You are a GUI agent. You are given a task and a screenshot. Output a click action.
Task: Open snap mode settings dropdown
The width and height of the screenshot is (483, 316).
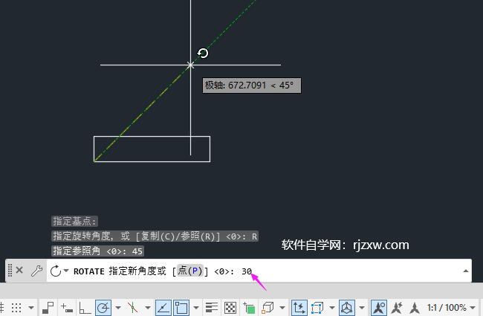click(x=31, y=307)
